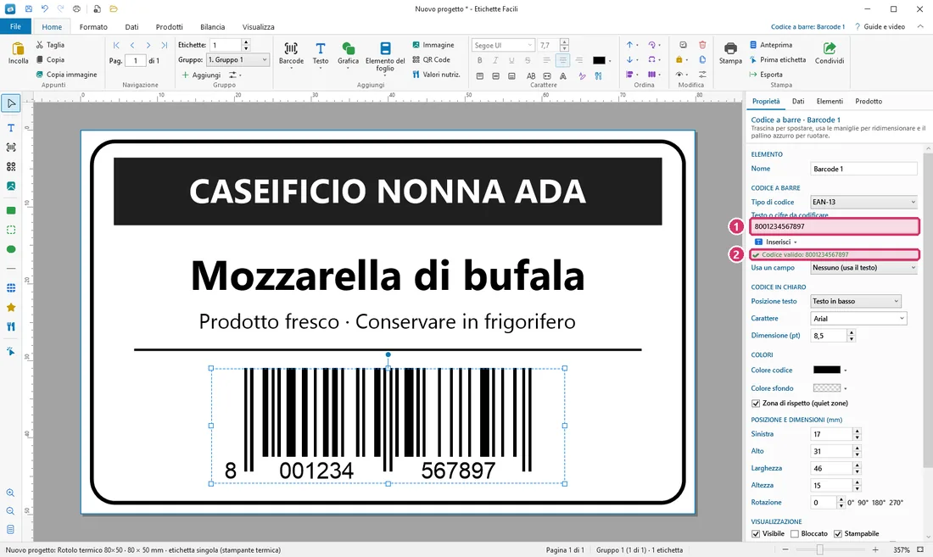Click the Prima etichetta button
Viewport: 933px width, 557px height.
pyautogui.click(x=778, y=59)
